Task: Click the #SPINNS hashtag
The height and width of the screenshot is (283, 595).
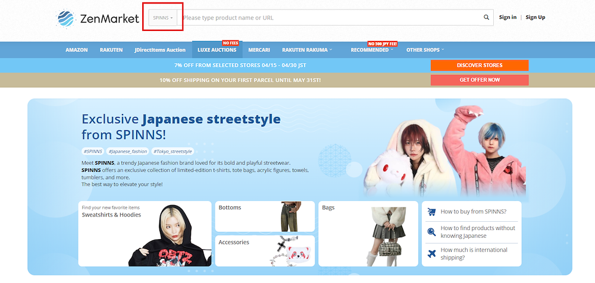Action: (93, 152)
